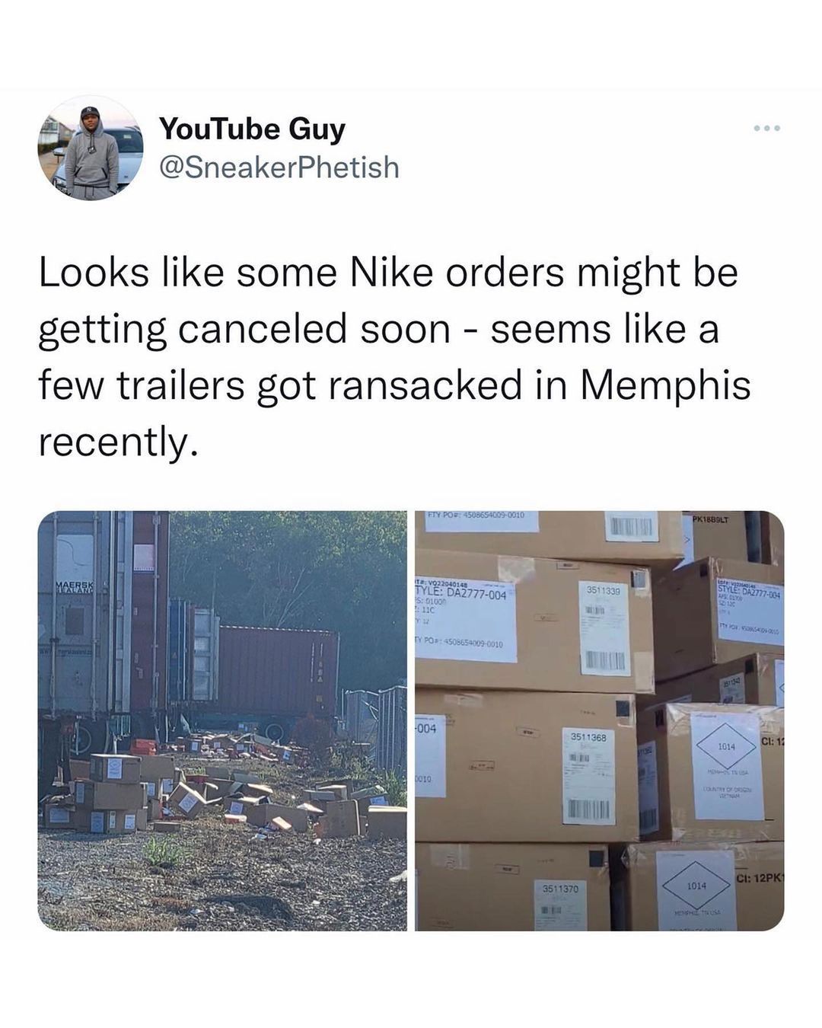Open the three-dot more options menu

point(766,129)
